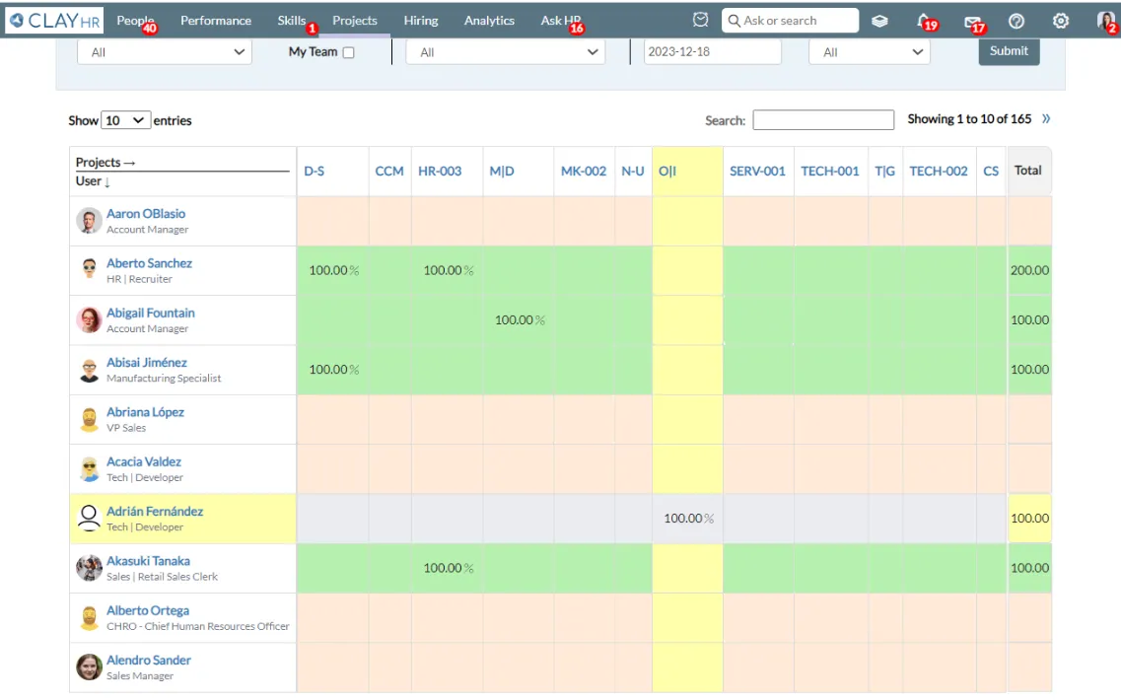Open Aaron OBlasio's profile link
The height and width of the screenshot is (700, 1121).
[x=146, y=213]
